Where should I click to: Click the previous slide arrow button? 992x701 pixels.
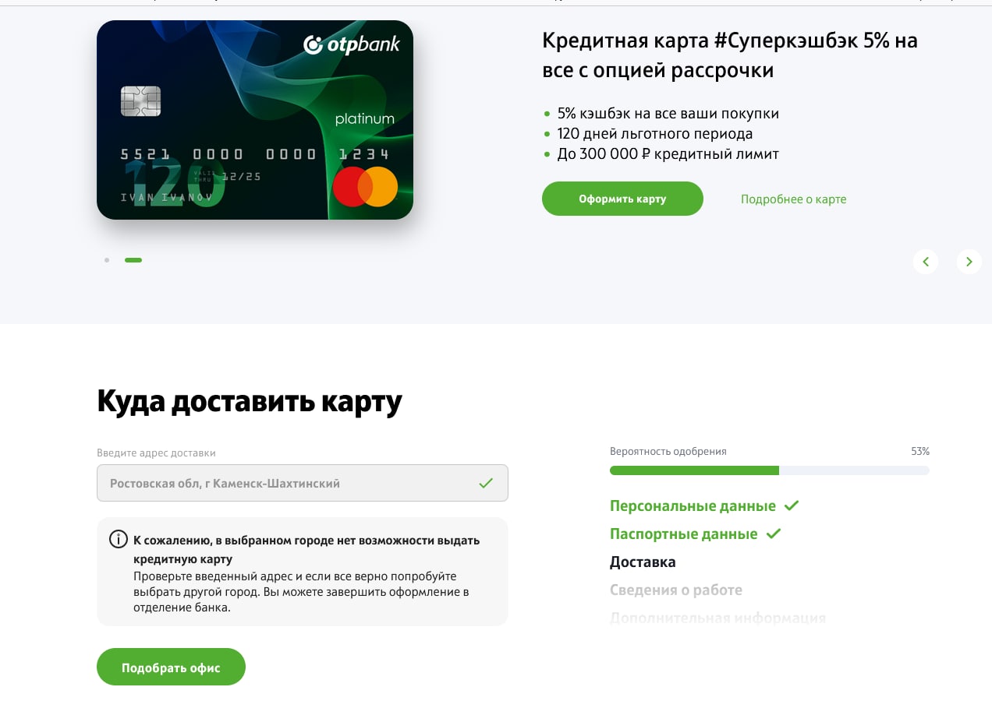coord(926,262)
